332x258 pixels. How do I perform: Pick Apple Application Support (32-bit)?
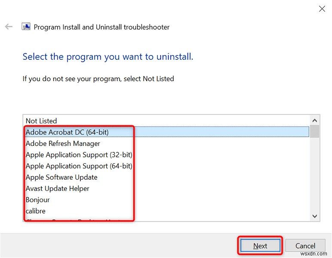(166, 155)
